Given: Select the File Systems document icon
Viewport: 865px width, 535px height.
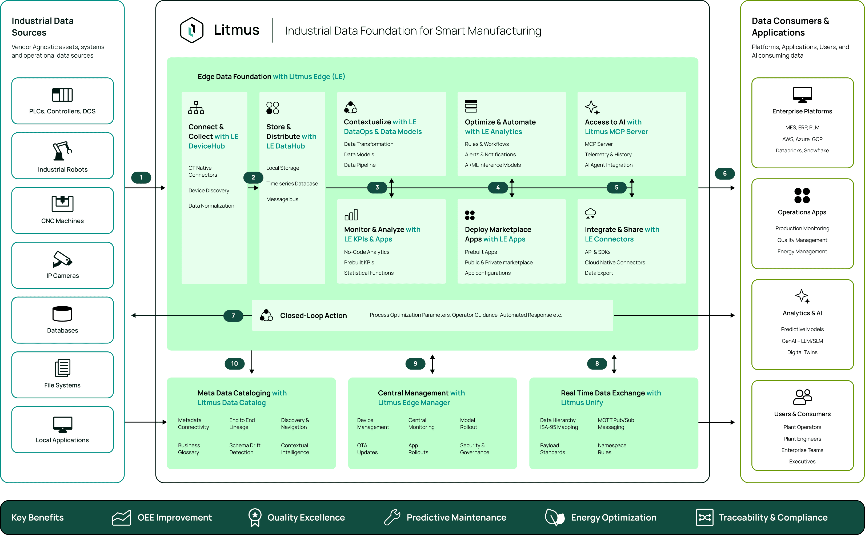Looking at the screenshot, I should [63, 368].
